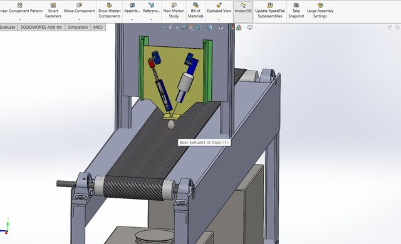
Task: Click the Display Style cube icon
Action: [210, 28]
